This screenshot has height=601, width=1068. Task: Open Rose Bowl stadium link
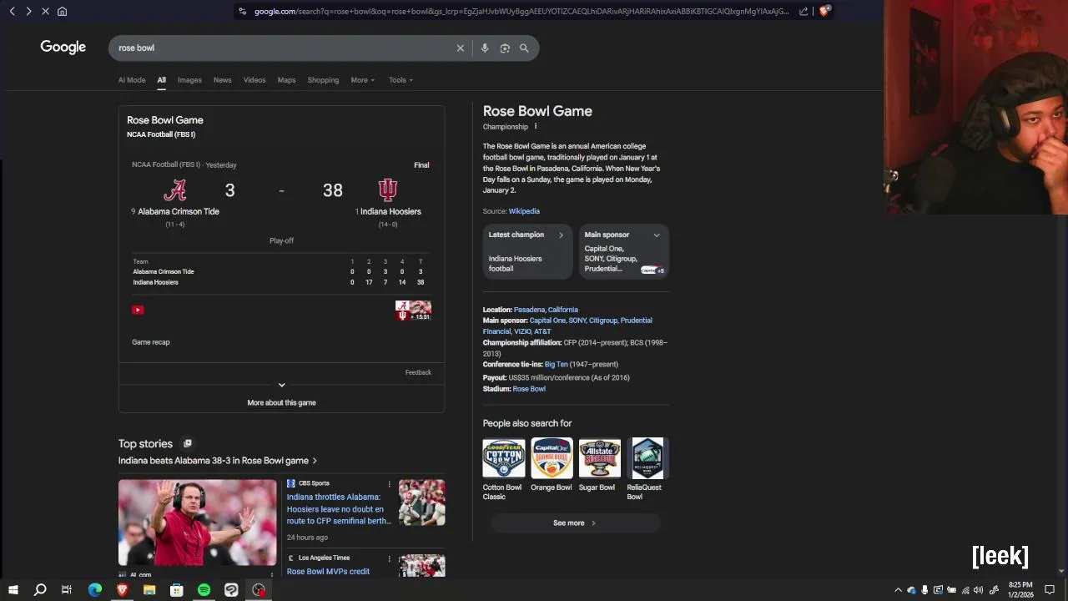click(x=529, y=389)
